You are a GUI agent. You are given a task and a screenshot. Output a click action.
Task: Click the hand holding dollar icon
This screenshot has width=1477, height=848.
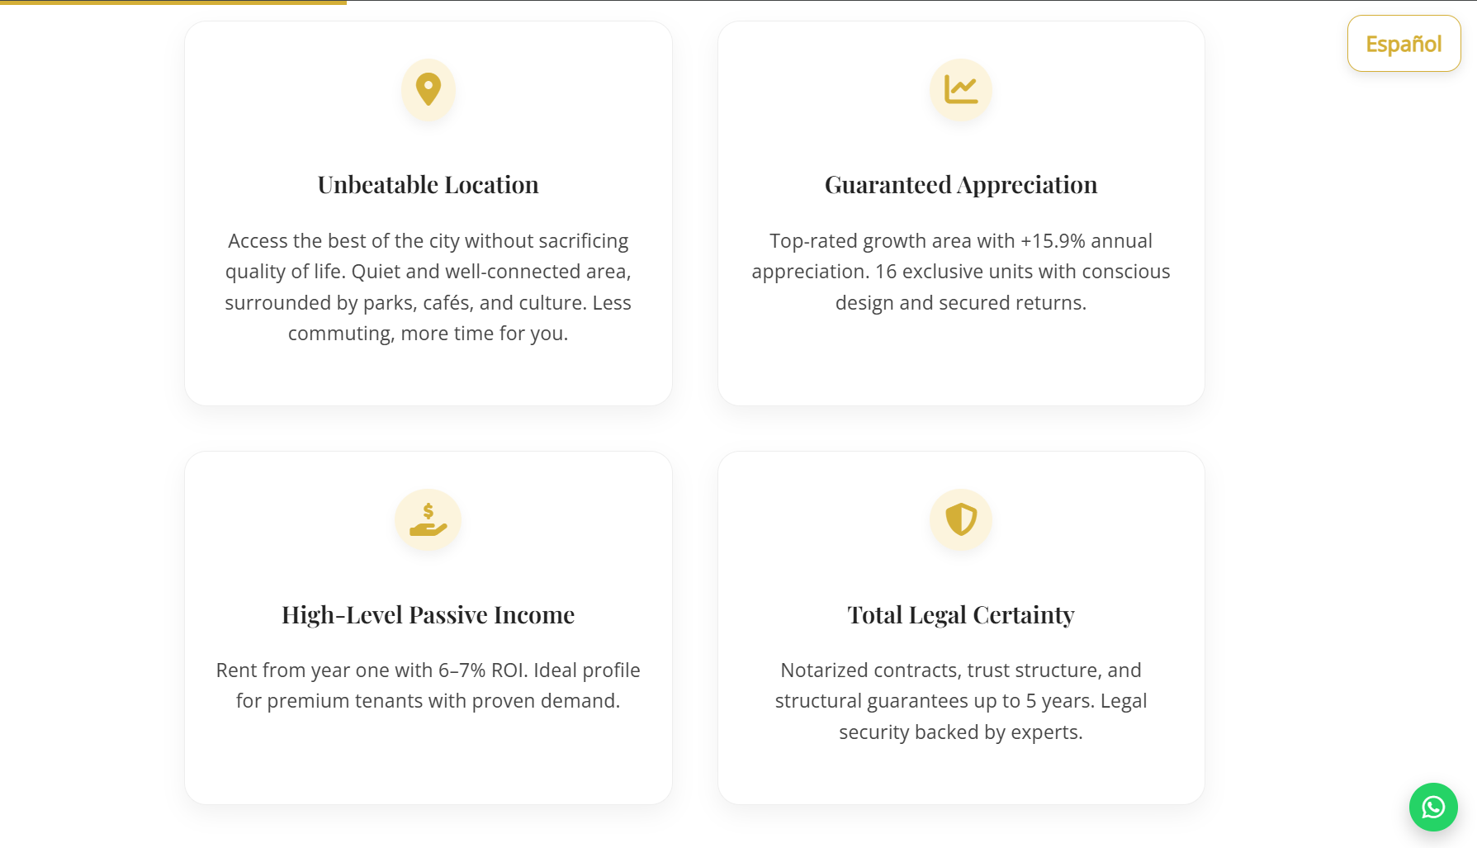click(428, 520)
